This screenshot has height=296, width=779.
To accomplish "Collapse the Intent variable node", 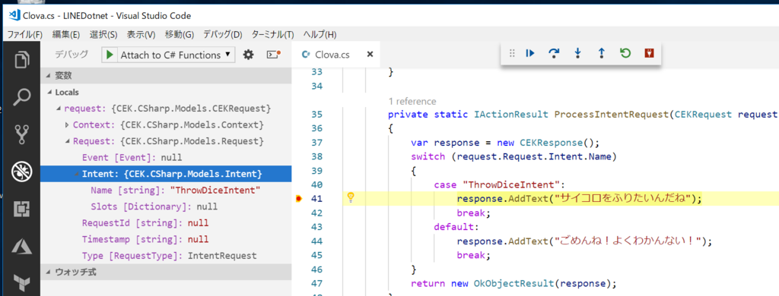I will (x=77, y=174).
